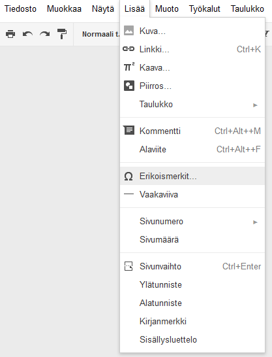272x357 pixels.
Task: Click the print icon in toolbar
Action: click(10, 34)
